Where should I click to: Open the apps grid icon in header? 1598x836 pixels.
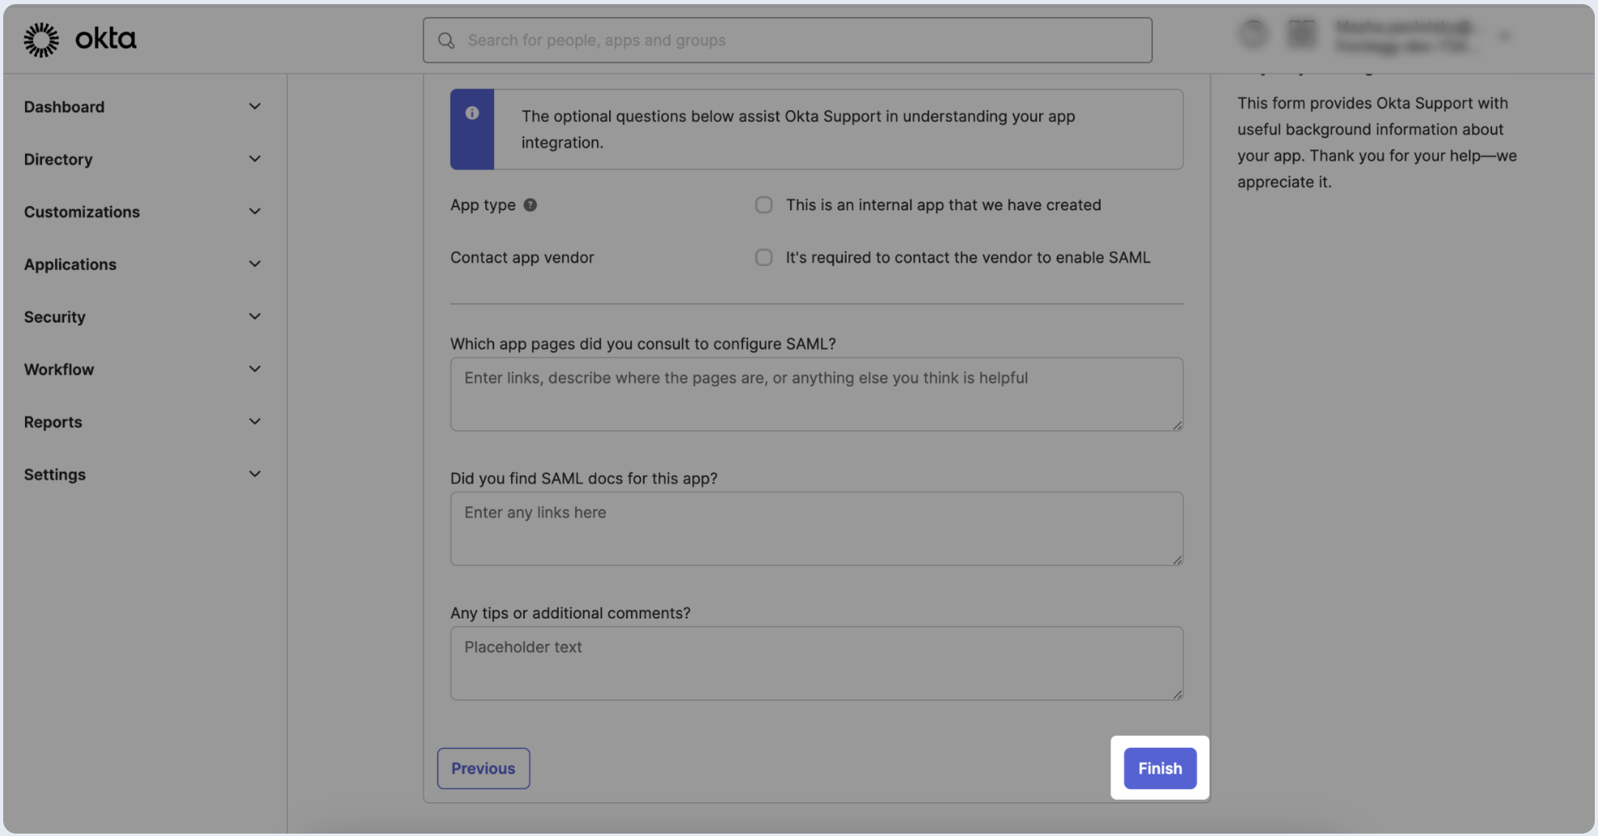tap(1301, 34)
